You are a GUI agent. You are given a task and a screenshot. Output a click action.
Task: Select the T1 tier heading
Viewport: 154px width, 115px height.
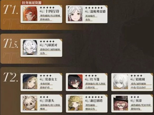click(x=10, y=9)
